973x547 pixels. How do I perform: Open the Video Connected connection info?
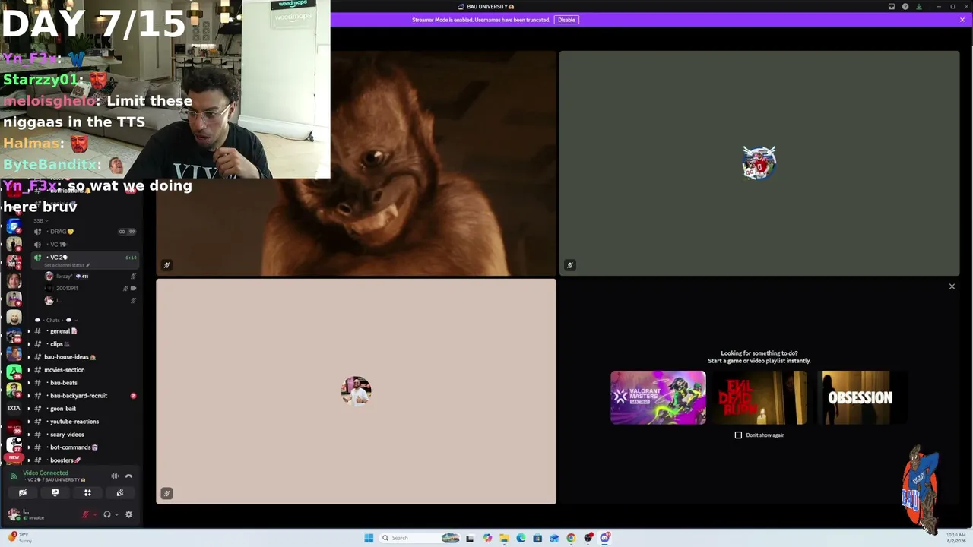[x=46, y=473]
